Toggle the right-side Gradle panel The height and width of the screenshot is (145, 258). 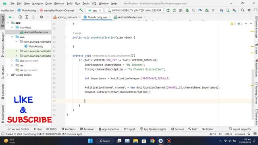pos(256,49)
